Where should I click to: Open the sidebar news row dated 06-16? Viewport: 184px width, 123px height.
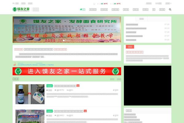[x=148, y=28]
